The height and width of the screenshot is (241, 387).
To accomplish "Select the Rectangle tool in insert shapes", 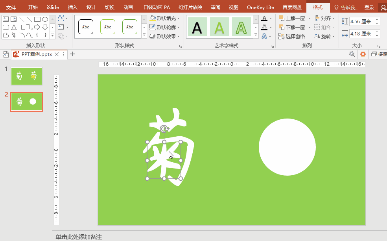I will [37, 19].
